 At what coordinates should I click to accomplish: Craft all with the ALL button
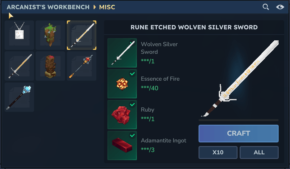click(x=259, y=152)
